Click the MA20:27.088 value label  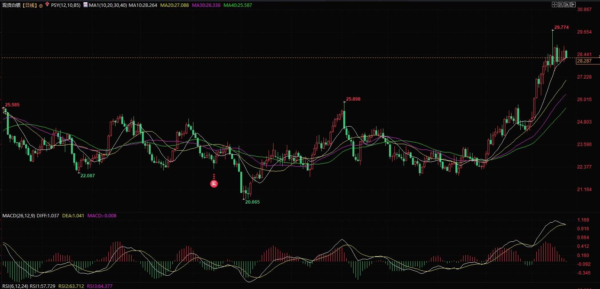click(x=175, y=5)
